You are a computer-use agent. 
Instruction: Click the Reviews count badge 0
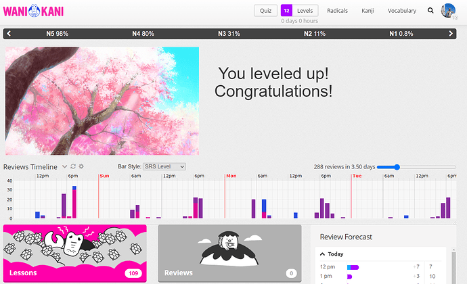pos(291,273)
